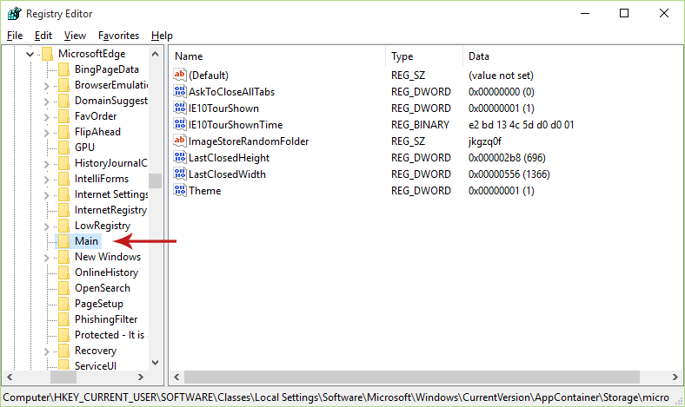
Task: Open the Help menu
Action: [x=162, y=36]
